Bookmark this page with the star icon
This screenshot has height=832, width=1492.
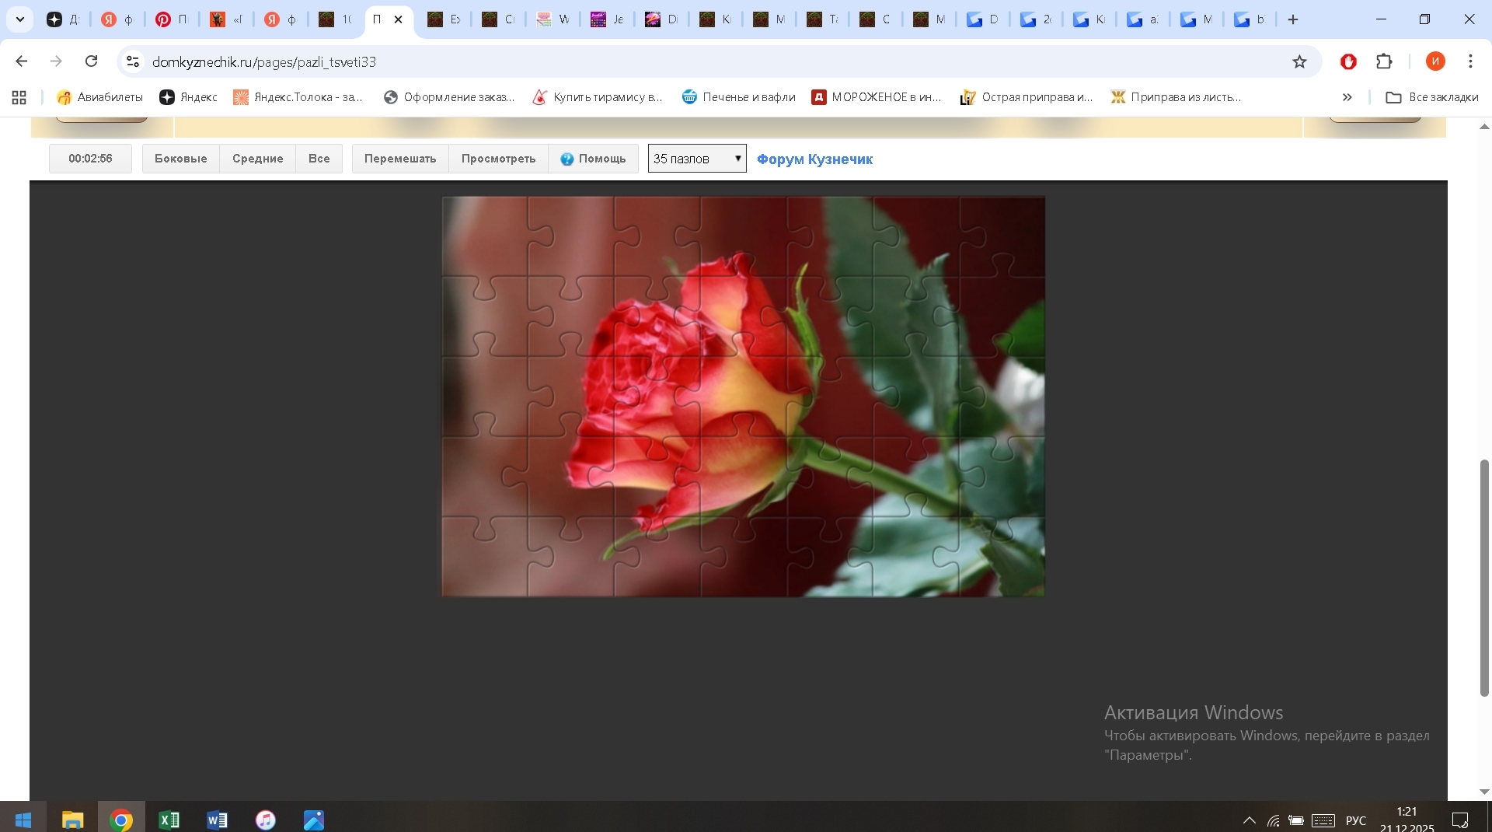[1299, 61]
